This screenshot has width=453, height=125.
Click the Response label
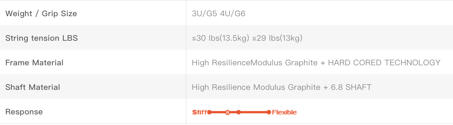coord(24,112)
